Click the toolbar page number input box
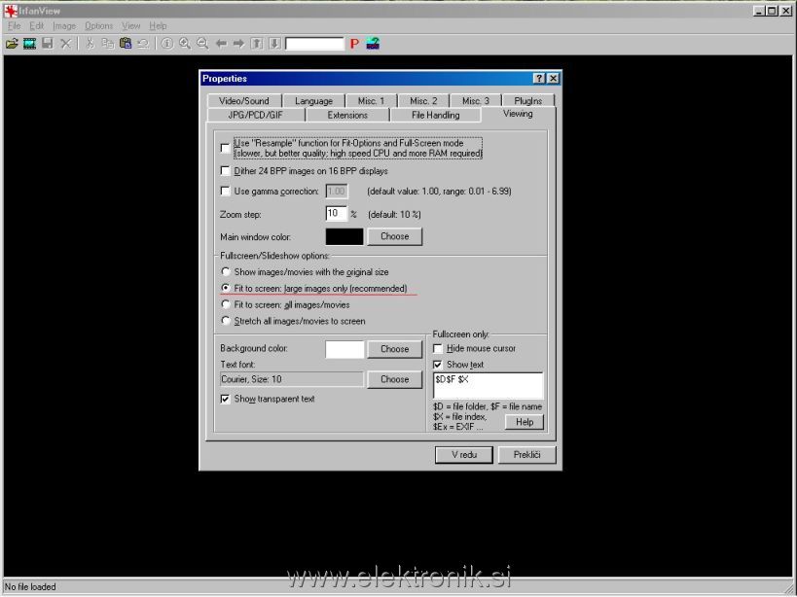Screen dimensions: 797x597 point(314,44)
